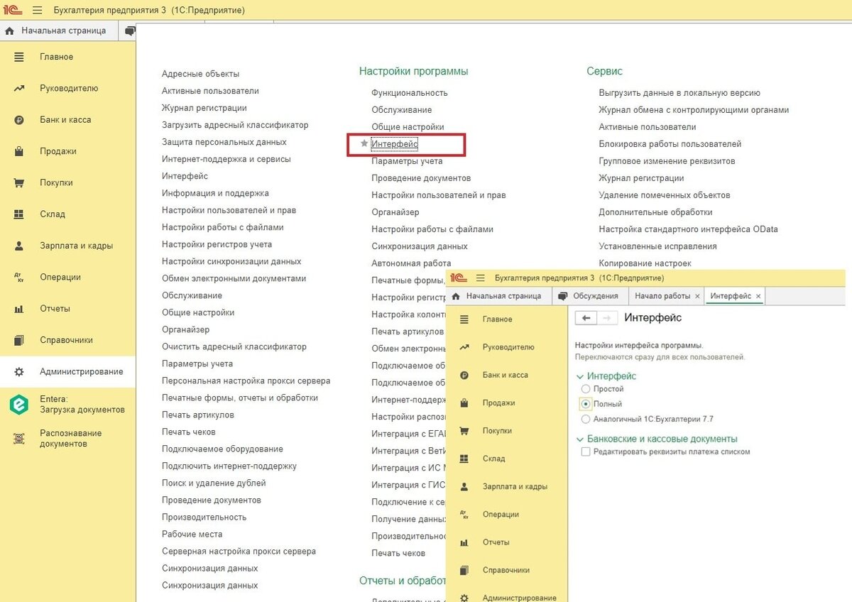This screenshot has height=602, width=852.
Task: Click the Склад grid icon in inset window
Action: click(x=464, y=459)
